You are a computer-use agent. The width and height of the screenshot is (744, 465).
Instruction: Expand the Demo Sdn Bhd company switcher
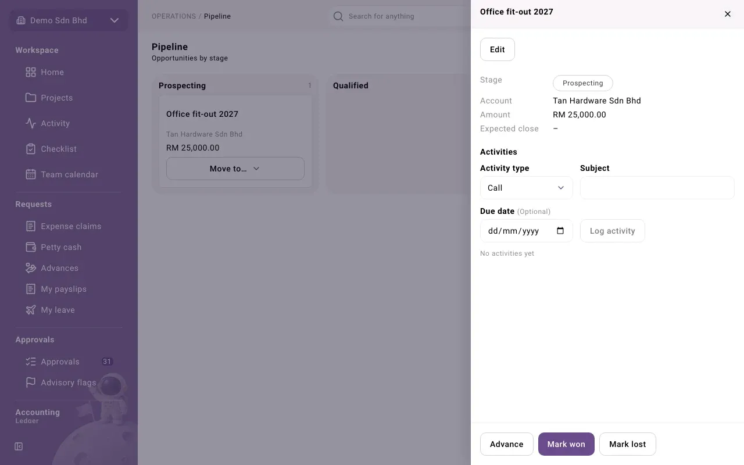tap(69, 20)
